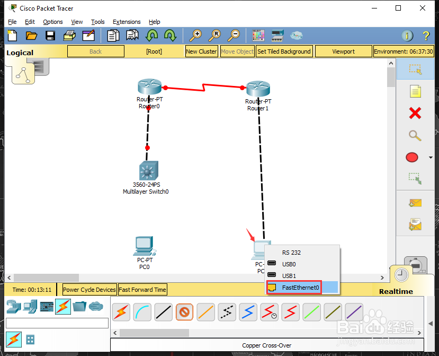The image size is (439, 356).
Task: Click the Zoom Reset magnifier
Action: click(x=214, y=36)
